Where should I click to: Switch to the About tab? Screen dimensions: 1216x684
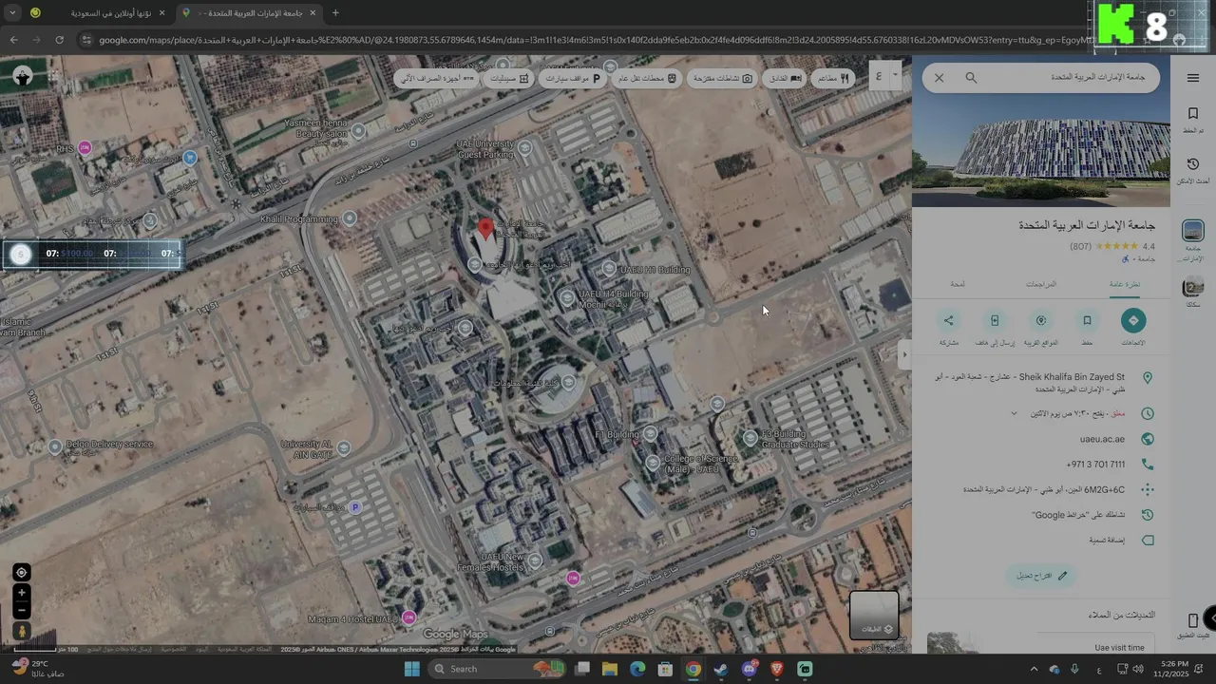pyautogui.click(x=958, y=284)
